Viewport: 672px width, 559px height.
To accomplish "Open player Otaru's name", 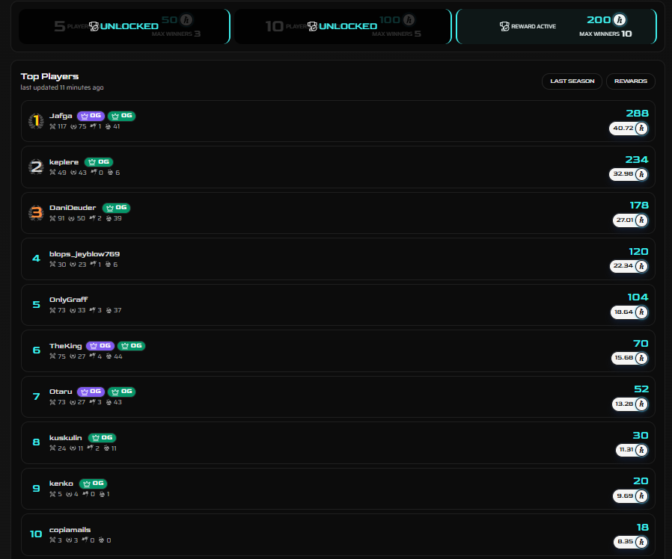I will click(x=61, y=392).
